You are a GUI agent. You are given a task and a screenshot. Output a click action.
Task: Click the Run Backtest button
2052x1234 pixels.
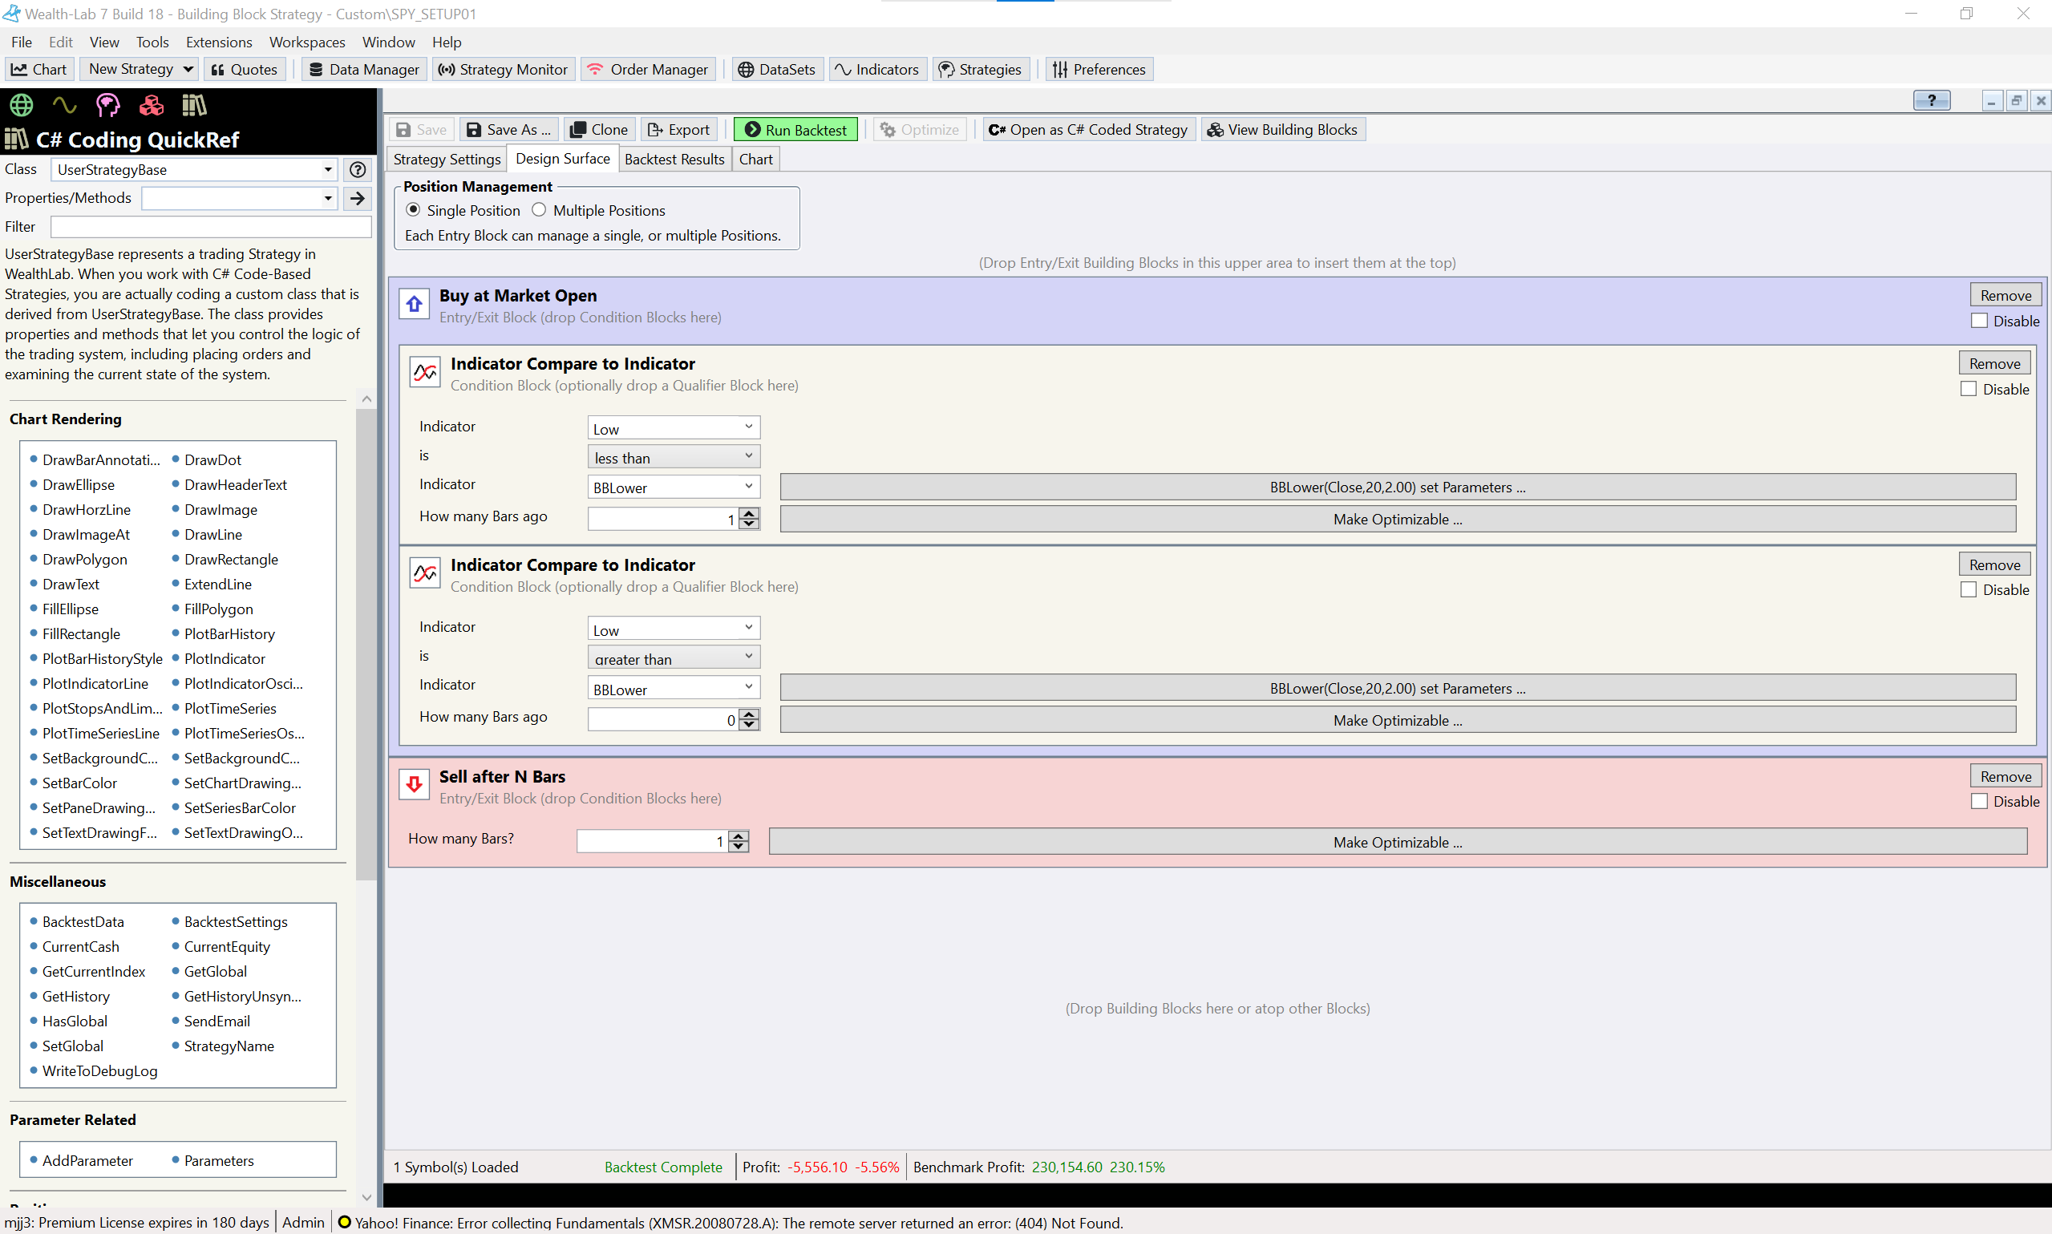click(795, 129)
